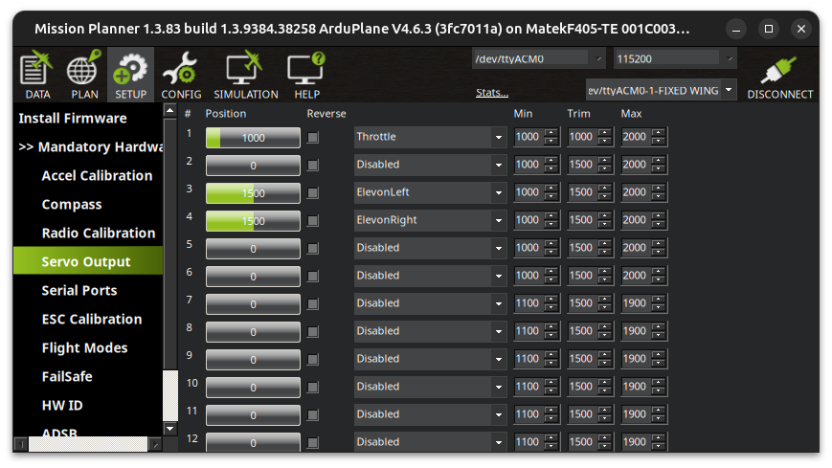Increase servo 1 Min value with up arrow
Image resolution: width=832 pixels, height=468 pixels.
551,133
